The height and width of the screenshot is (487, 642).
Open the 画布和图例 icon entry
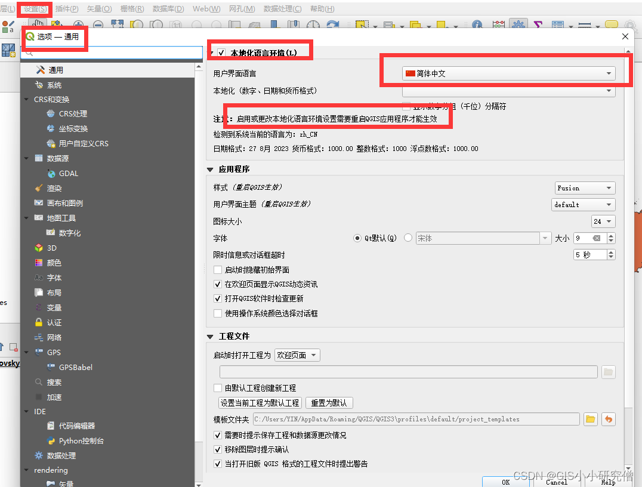point(39,203)
